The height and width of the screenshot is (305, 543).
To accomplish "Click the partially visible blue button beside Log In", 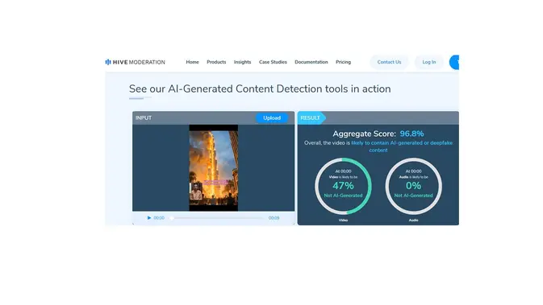I will [454, 62].
